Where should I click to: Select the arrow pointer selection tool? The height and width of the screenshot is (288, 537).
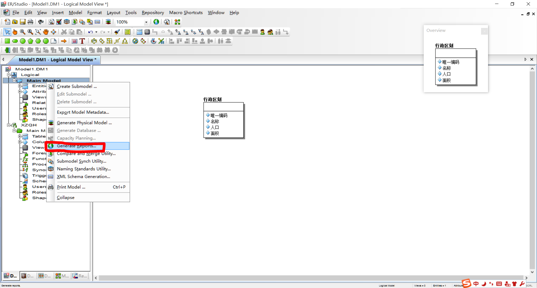[x=7, y=32]
